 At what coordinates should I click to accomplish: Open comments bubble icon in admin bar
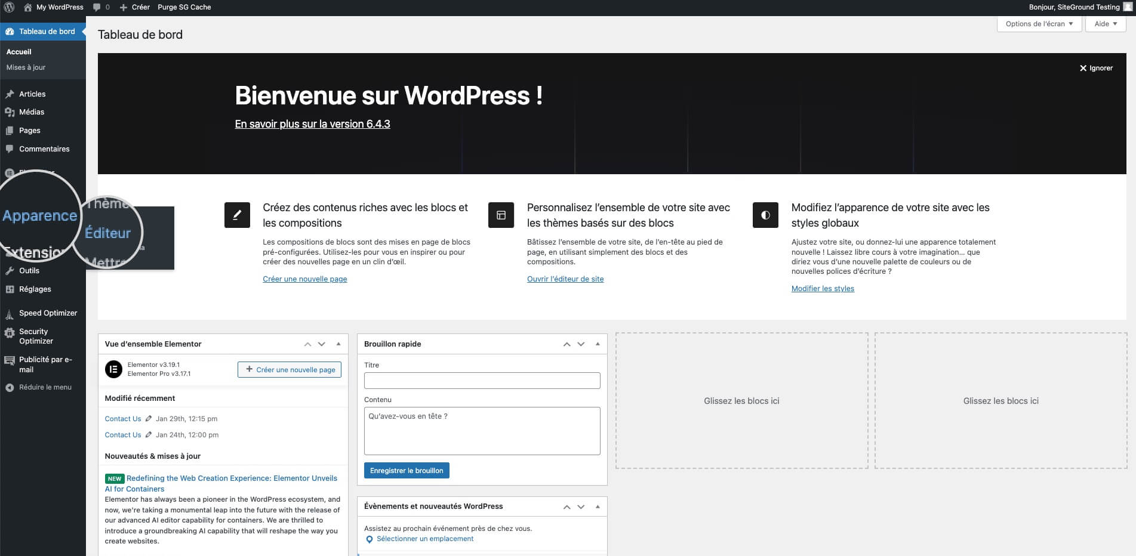pyautogui.click(x=97, y=7)
